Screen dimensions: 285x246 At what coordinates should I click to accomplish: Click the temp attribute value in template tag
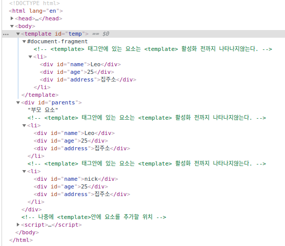[75, 34]
